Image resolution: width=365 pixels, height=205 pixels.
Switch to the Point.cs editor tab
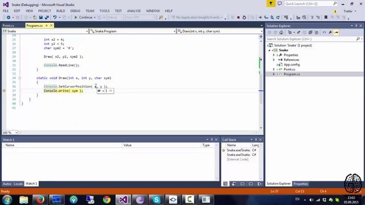tap(8, 26)
